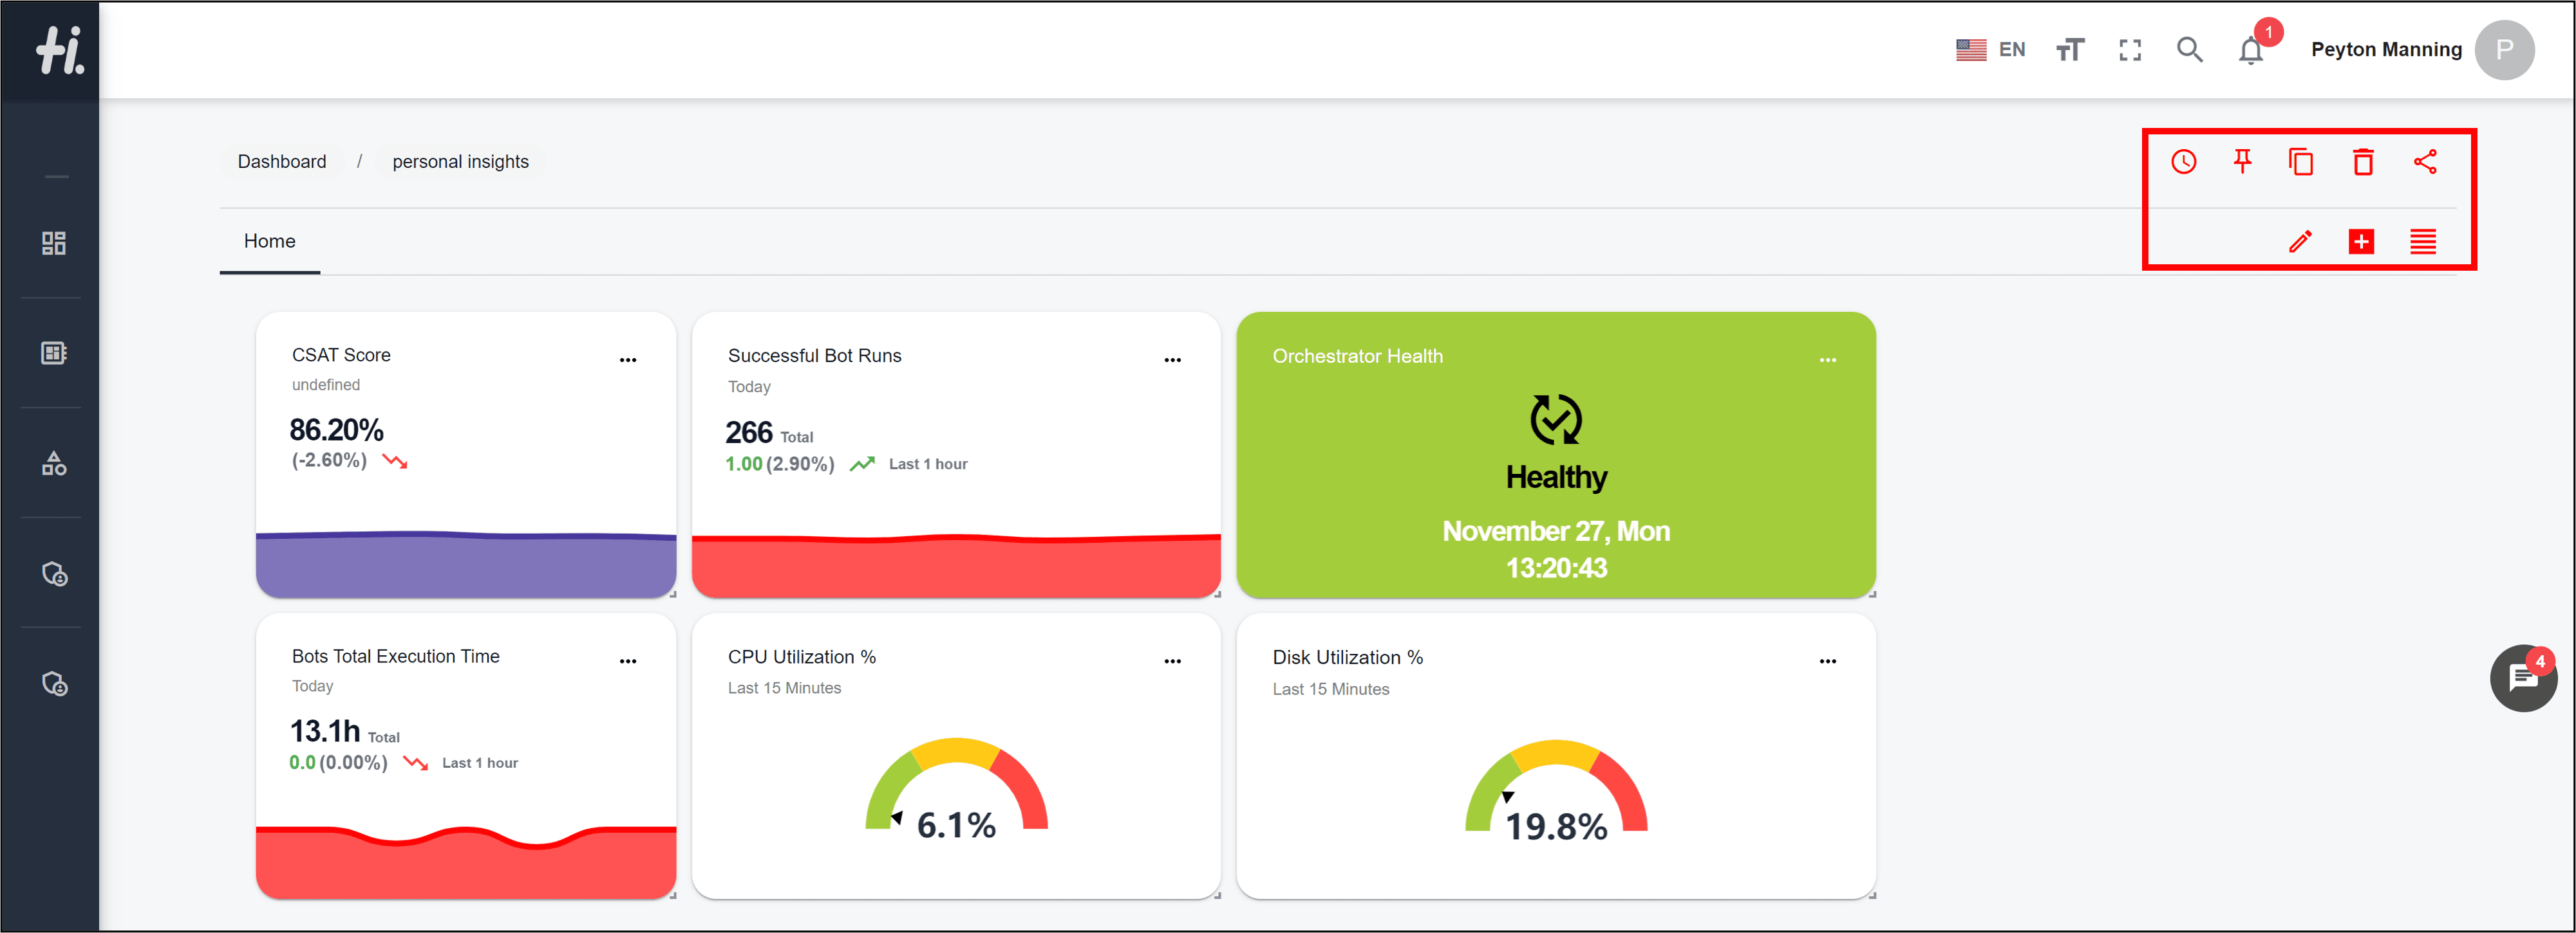
Task: Switch language using the EN flag selector
Action: tap(1990, 50)
